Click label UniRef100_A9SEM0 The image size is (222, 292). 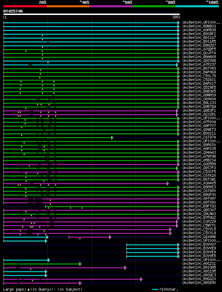199,283
